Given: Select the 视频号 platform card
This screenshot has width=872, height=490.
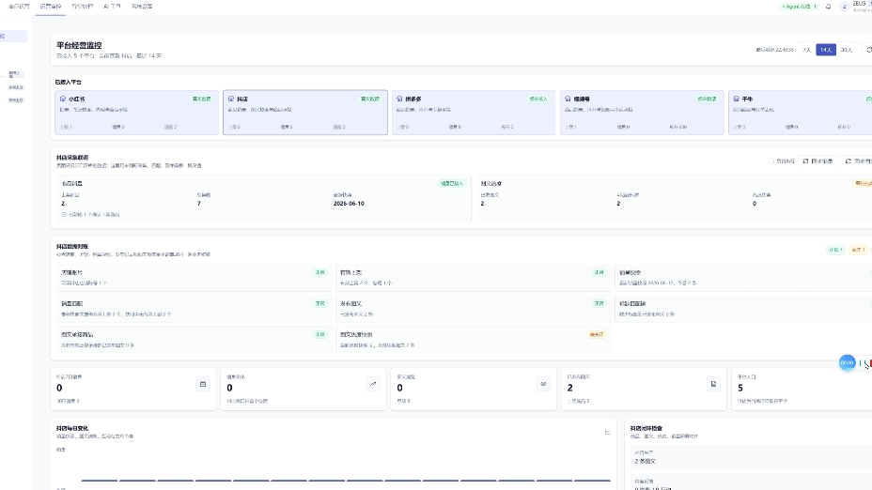Looking at the screenshot, I should [642, 113].
